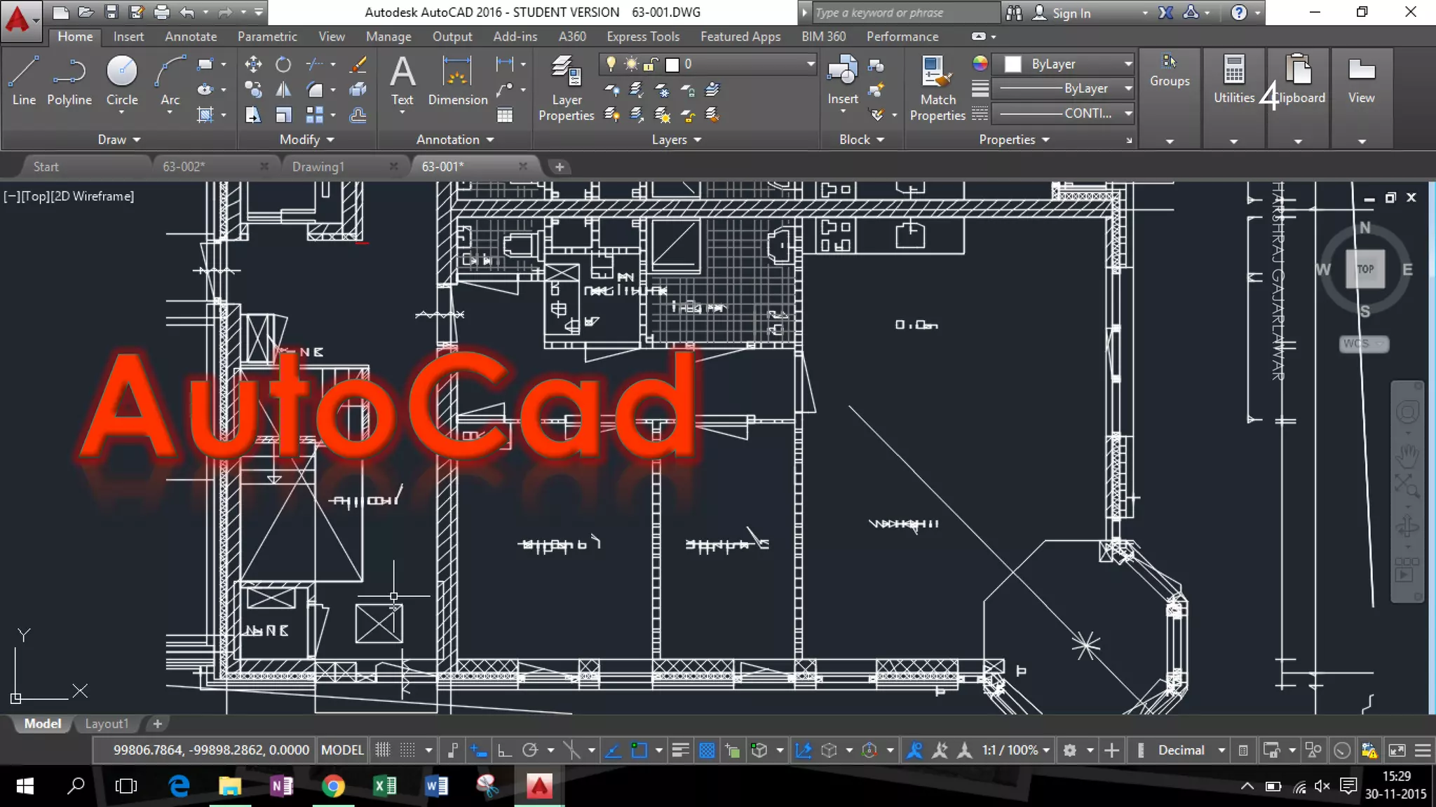
Task: Toggle ortho mode in status bar
Action: 504,750
